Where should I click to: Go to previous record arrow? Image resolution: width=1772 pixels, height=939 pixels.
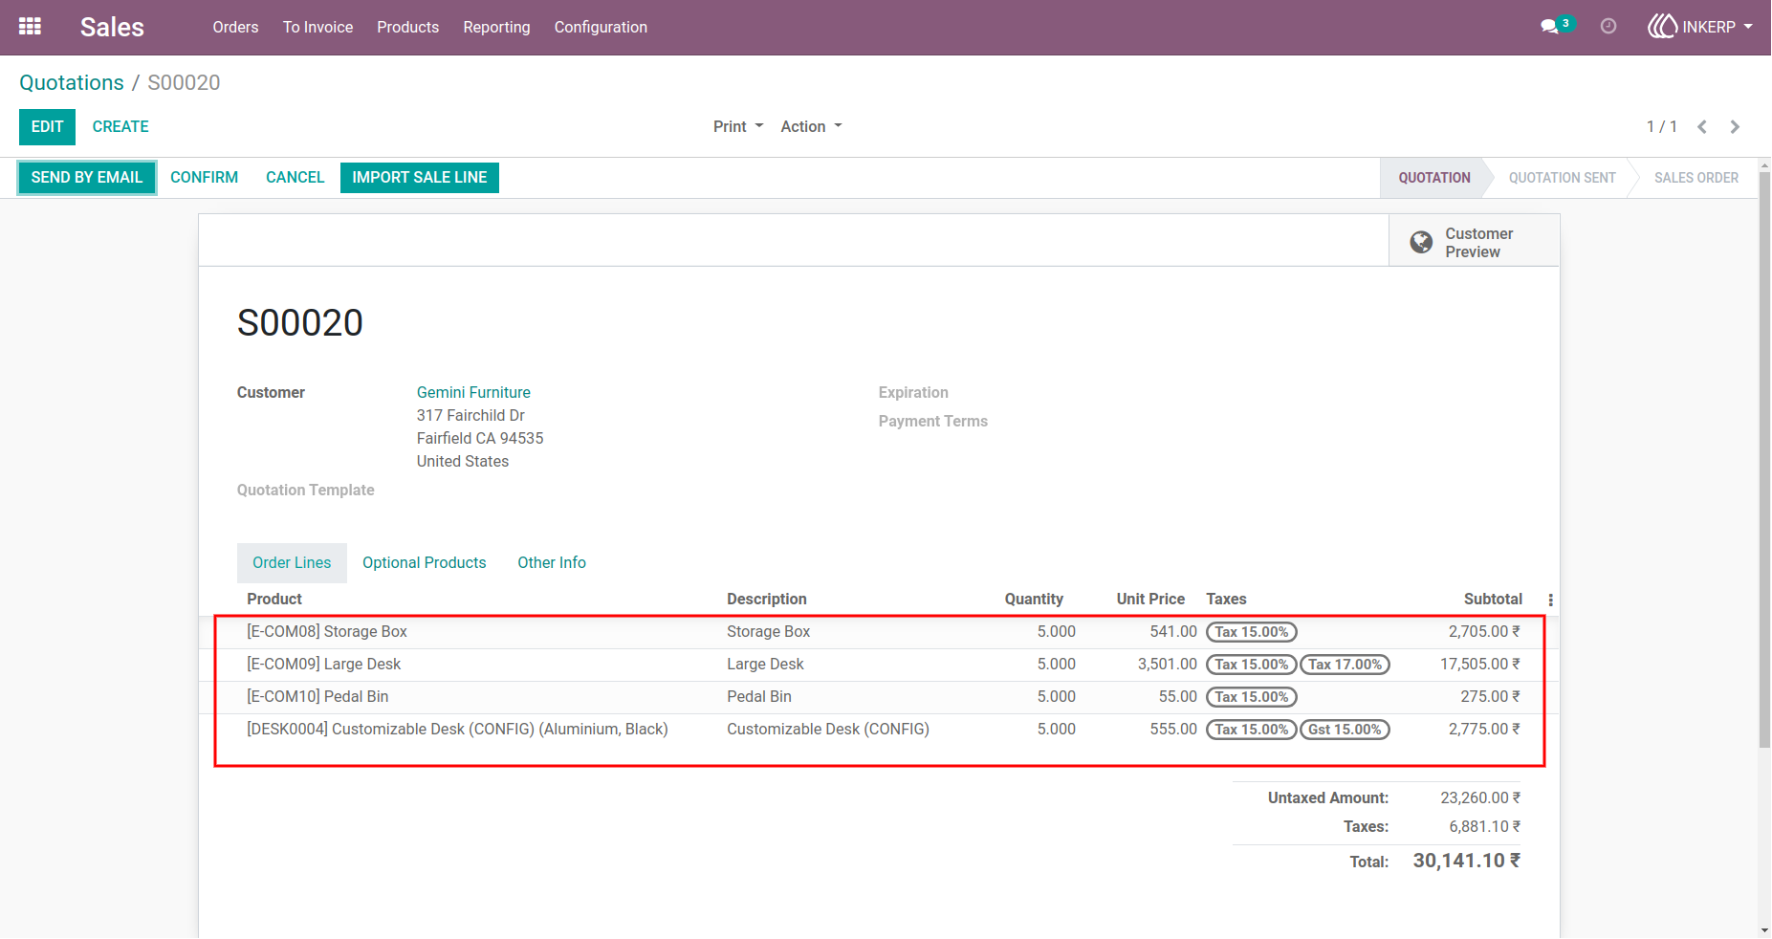click(x=1702, y=126)
